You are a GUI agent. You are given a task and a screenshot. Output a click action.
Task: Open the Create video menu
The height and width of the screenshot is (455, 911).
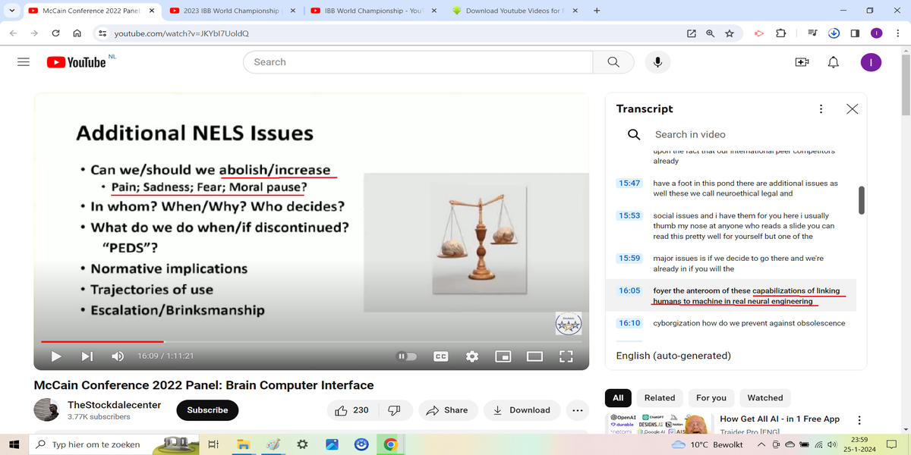802,62
